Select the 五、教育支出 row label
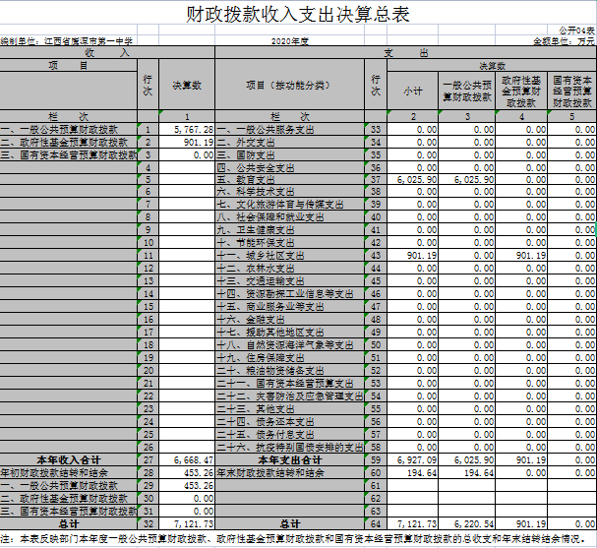This screenshot has width=597, height=548. point(246,180)
